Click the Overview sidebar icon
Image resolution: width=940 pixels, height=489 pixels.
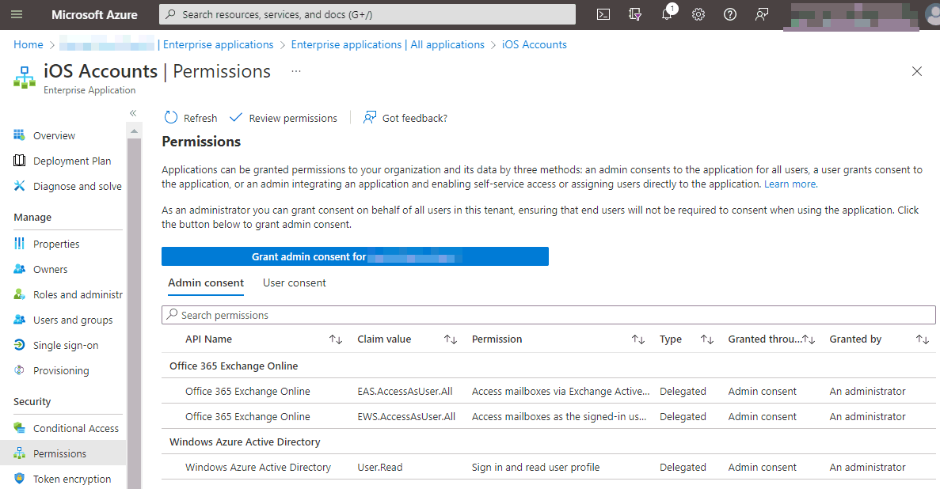pyautogui.click(x=19, y=135)
